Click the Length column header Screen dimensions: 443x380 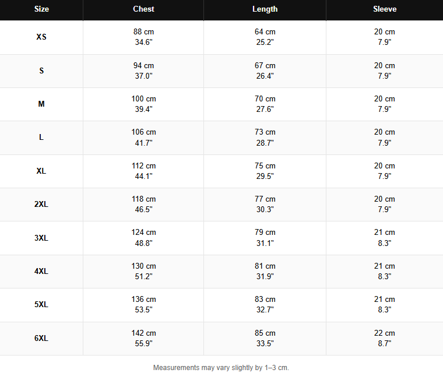point(265,9)
